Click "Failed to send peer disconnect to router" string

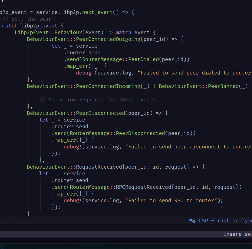(x=189, y=147)
